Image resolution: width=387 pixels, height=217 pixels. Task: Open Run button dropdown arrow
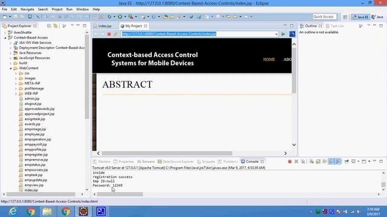[x=125, y=16]
